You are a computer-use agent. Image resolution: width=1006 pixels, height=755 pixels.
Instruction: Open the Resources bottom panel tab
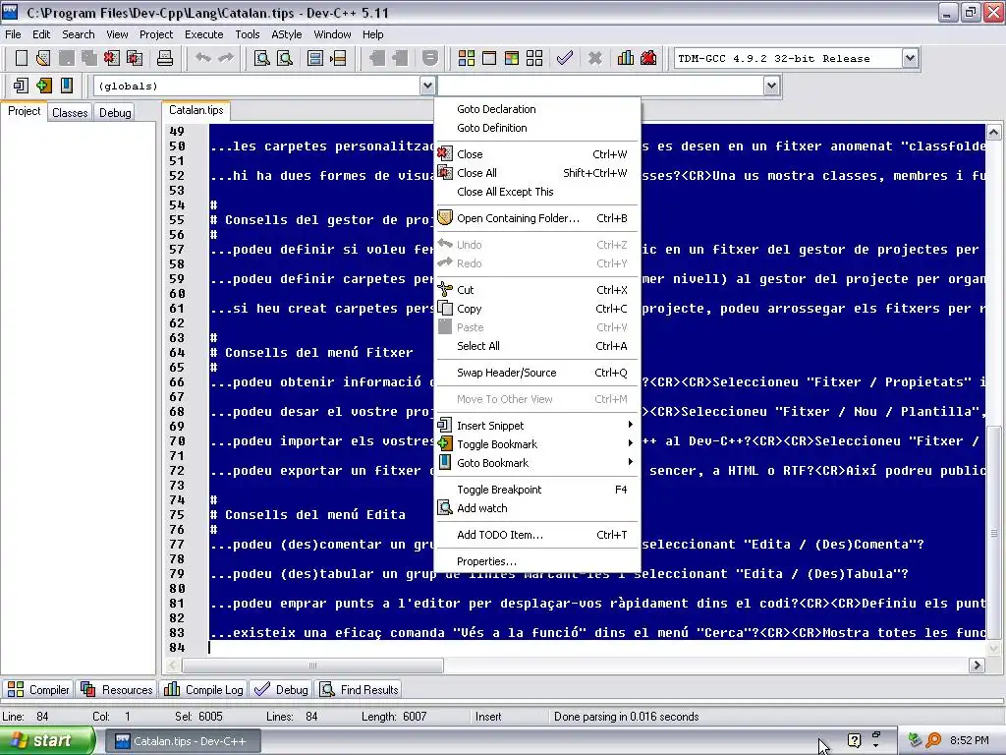point(117,690)
